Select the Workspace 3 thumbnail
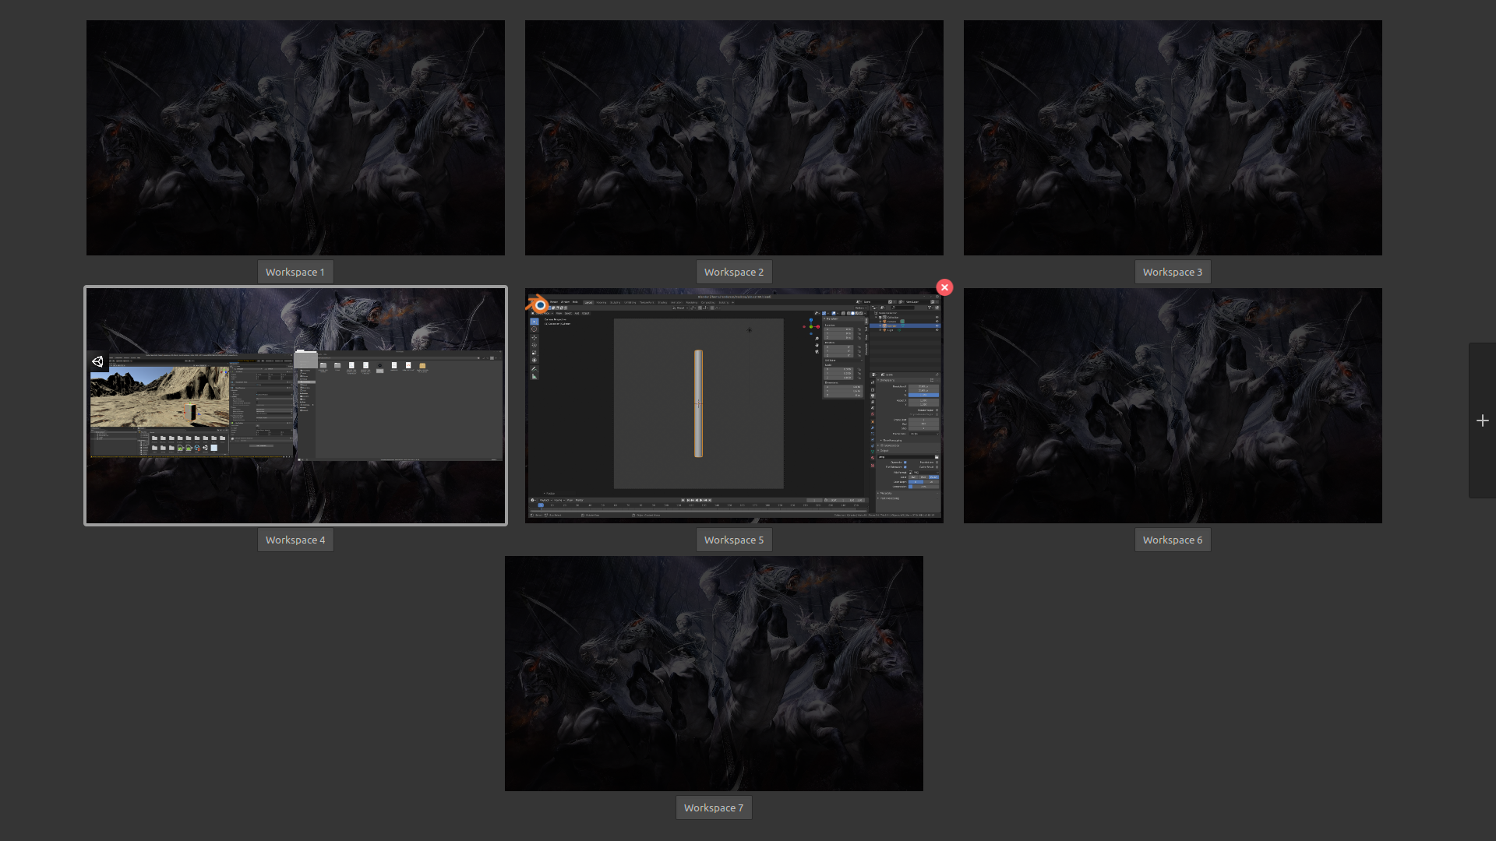The width and height of the screenshot is (1496, 841). point(1173,138)
